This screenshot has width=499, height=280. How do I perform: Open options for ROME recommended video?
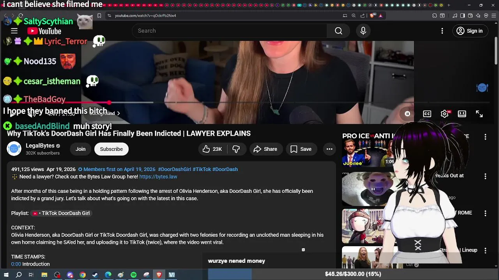click(x=485, y=213)
